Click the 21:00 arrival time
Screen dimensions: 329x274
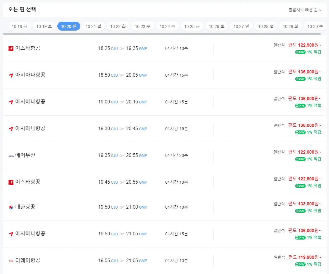(132, 207)
